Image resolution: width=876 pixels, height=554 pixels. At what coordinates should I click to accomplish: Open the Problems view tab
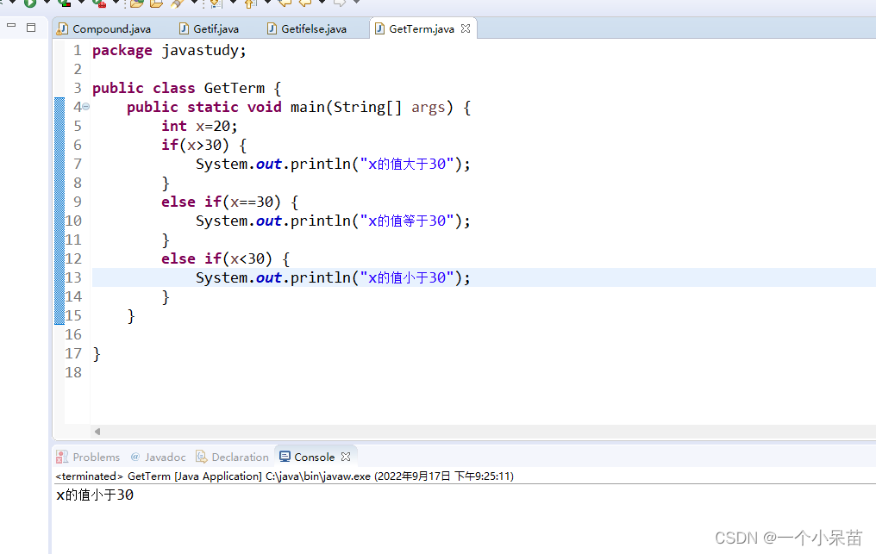coord(88,457)
